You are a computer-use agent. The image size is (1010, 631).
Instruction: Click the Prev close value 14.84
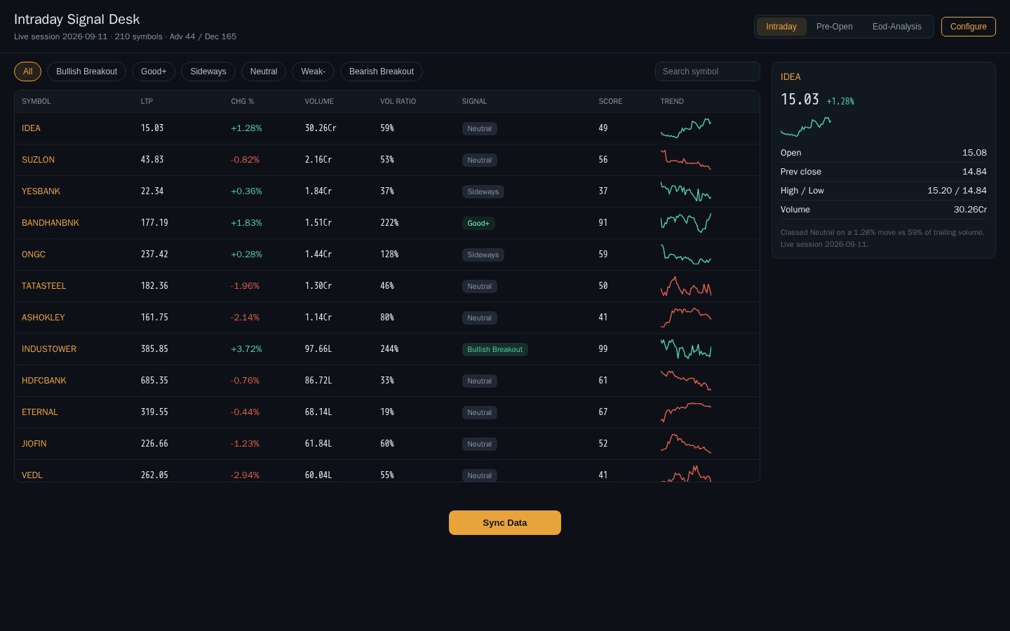click(974, 172)
